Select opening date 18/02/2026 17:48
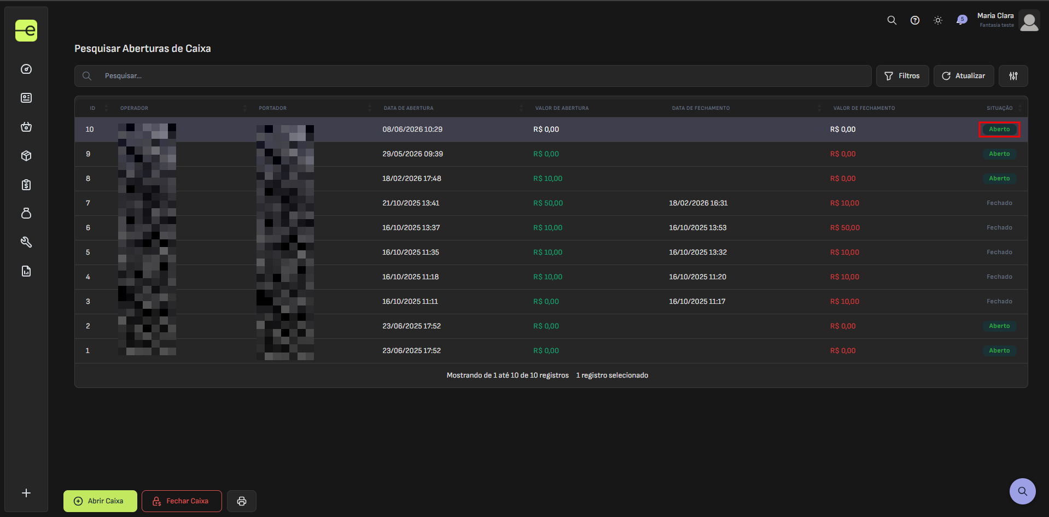The image size is (1049, 517). 412,179
